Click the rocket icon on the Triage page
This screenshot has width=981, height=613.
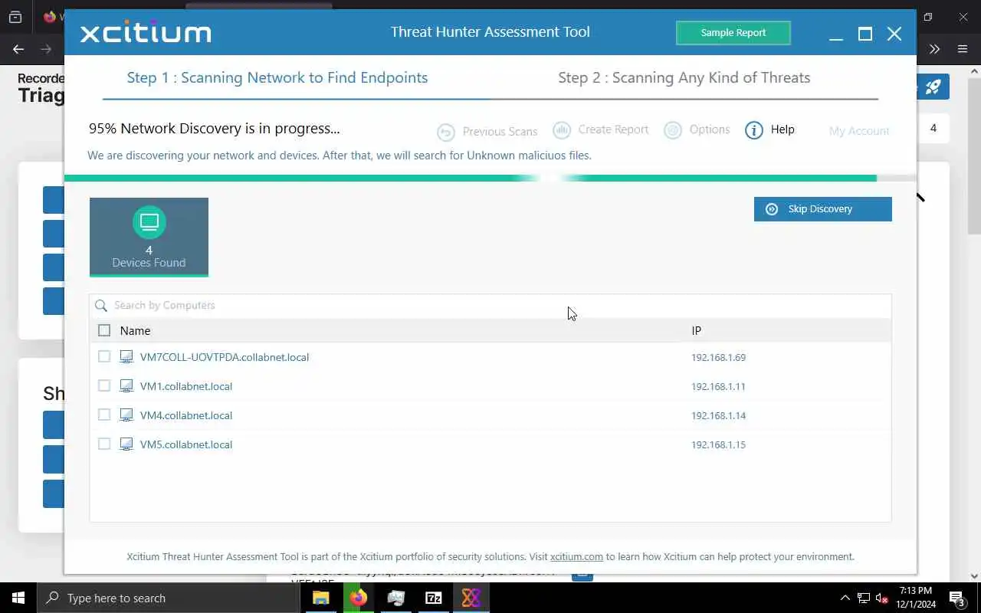(x=933, y=87)
